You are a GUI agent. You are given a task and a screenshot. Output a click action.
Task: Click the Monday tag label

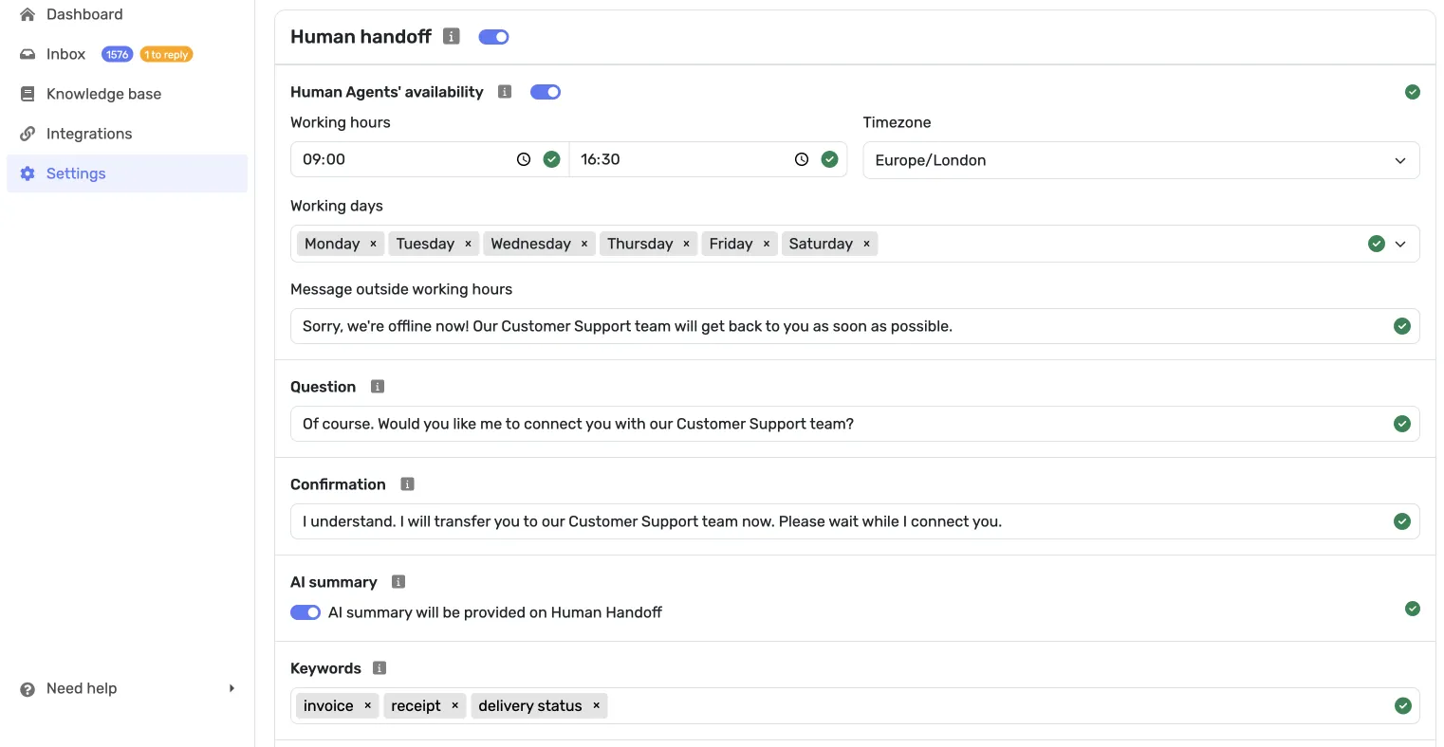click(332, 244)
